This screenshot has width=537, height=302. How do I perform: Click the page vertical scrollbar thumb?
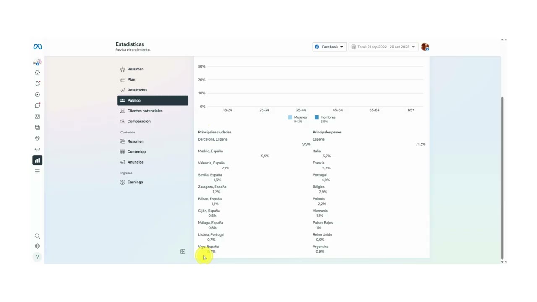click(503, 178)
